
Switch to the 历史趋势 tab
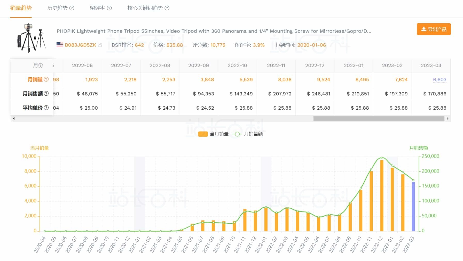(x=57, y=8)
